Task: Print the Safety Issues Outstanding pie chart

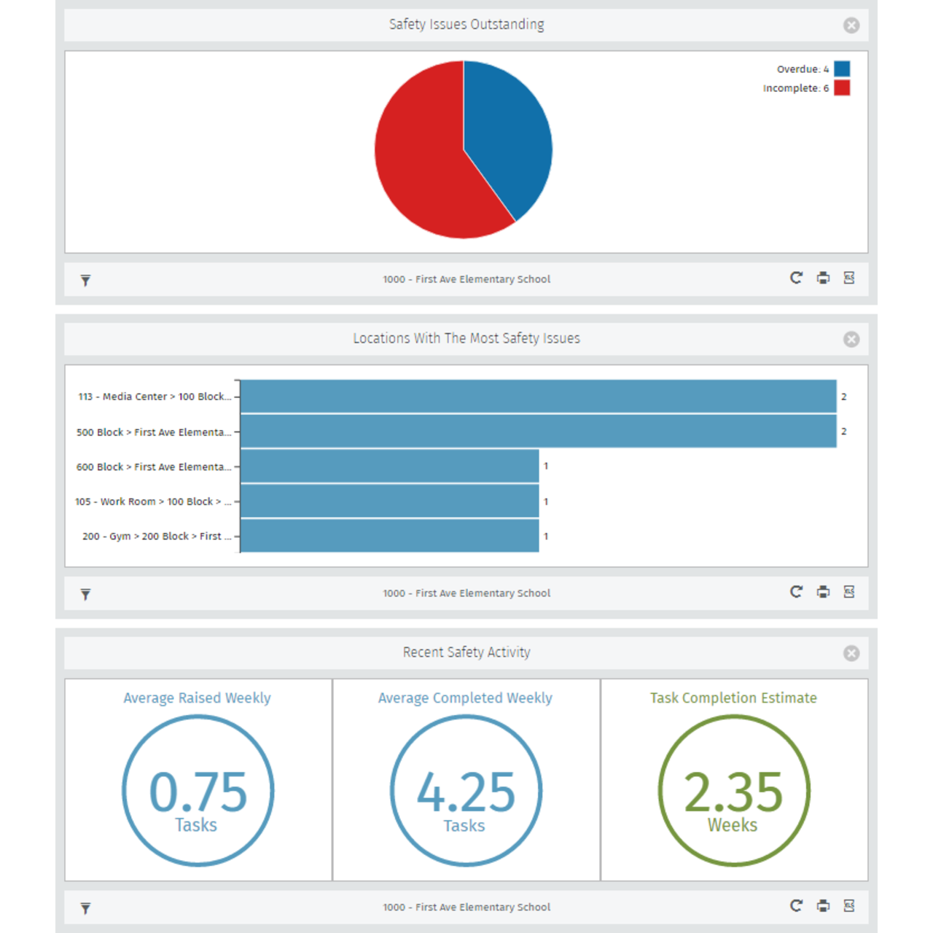Action: coord(823,278)
